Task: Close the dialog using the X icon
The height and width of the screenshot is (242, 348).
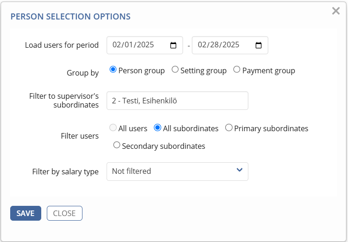Action: [x=336, y=11]
